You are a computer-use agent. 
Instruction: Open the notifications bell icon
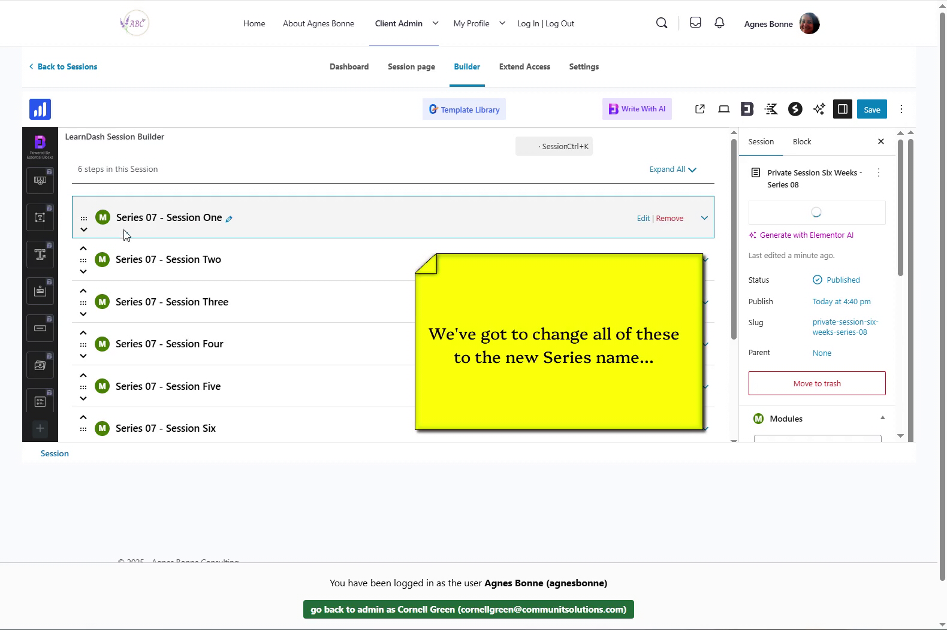click(x=719, y=23)
